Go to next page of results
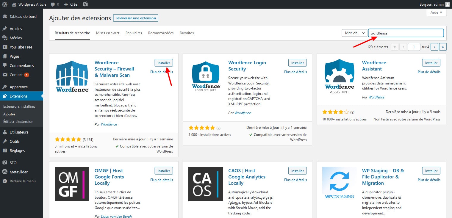 (434, 47)
